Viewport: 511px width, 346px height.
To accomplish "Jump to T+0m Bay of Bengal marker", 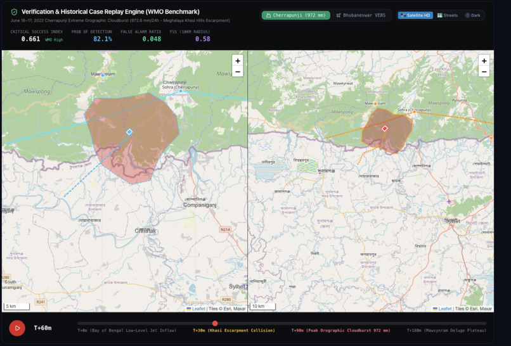I will point(127,330).
